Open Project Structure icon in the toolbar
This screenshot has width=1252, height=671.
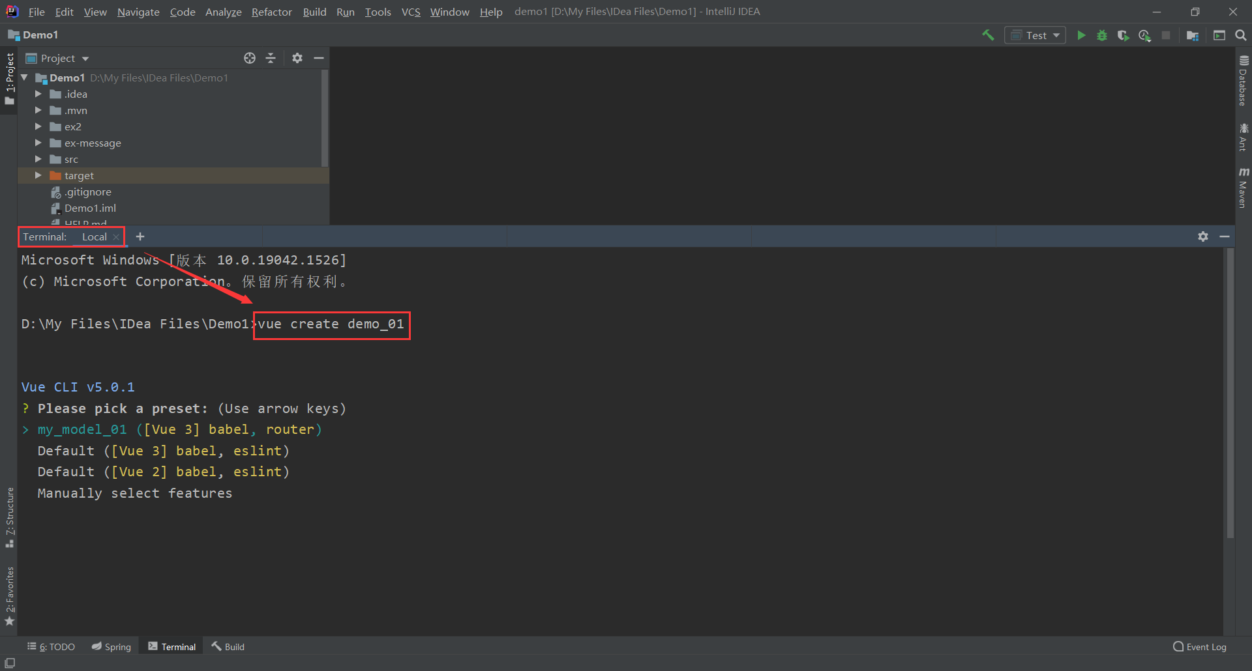[1193, 35]
